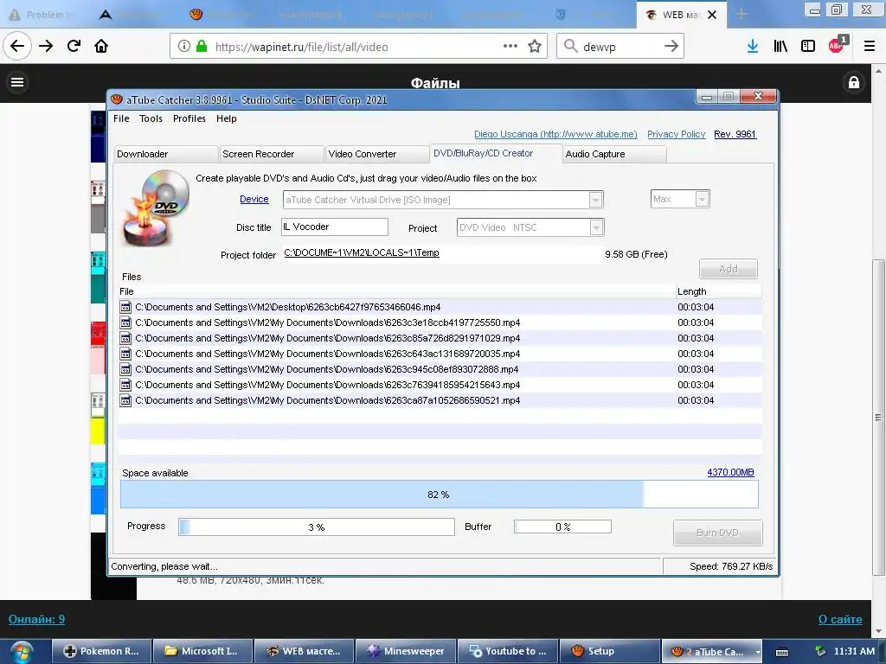
Task: Expand the DVD Video NTSC project dropdown
Action: point(596,227)
